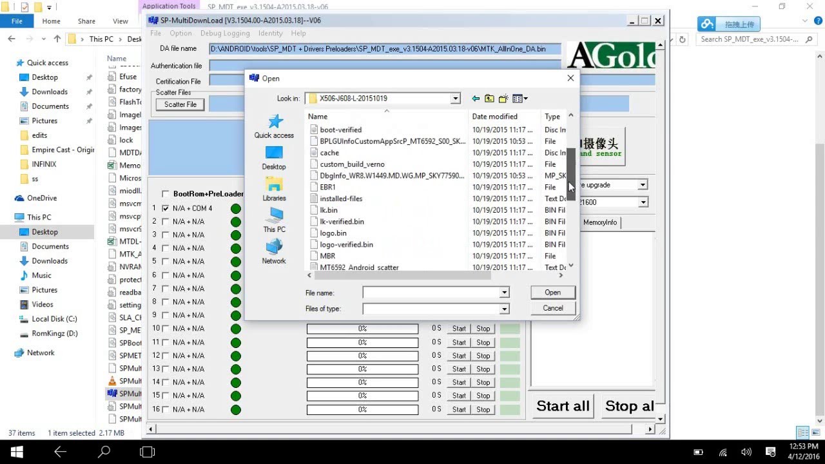Click green status indicator for port 1

pos(236,208)
